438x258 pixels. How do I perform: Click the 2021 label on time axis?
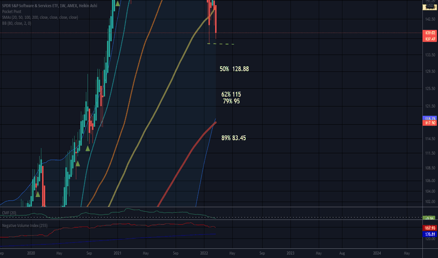coord(117,253)
